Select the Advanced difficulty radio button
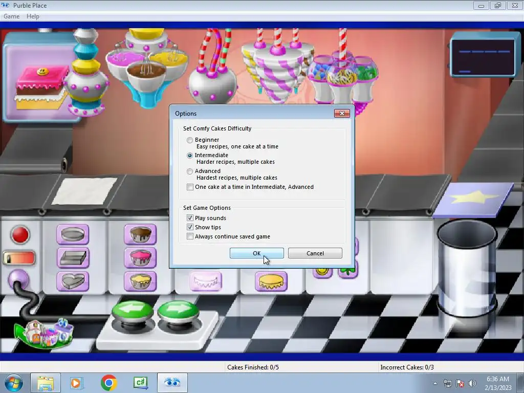This screenshot has width=524, height=393. tap(190, 171)
